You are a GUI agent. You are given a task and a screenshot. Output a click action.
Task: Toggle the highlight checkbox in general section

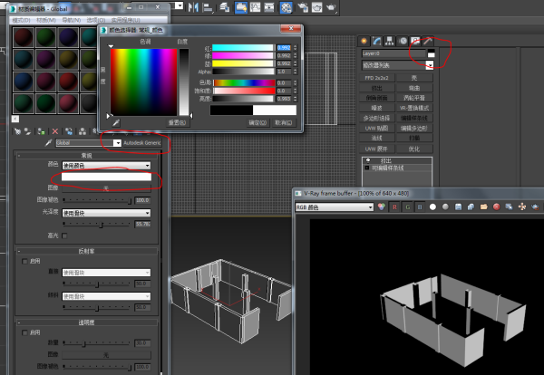click(x=63, y=236)
